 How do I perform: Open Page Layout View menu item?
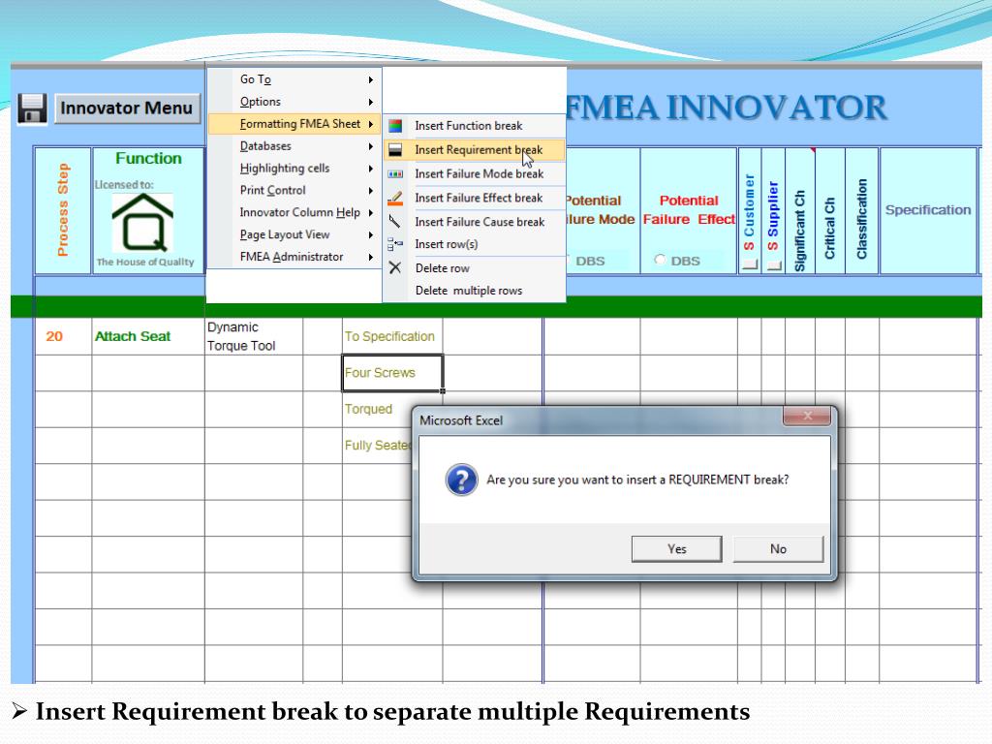(x=294, y=234)
